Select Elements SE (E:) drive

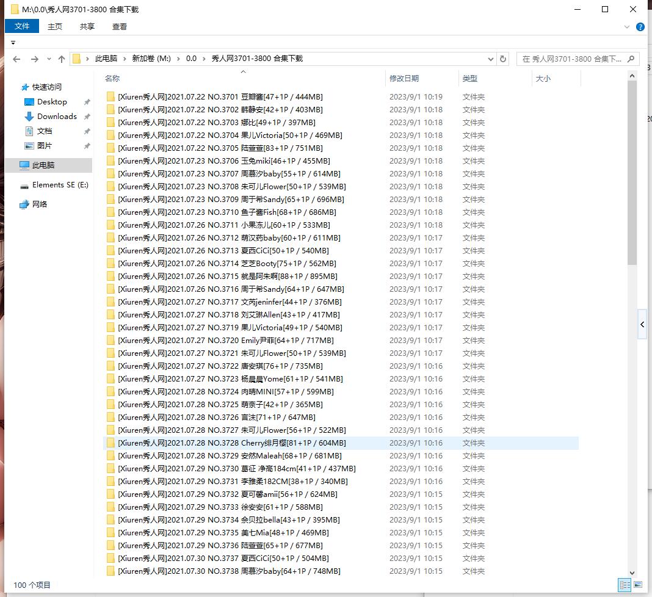pyautogui.click(x=60, y=184)
